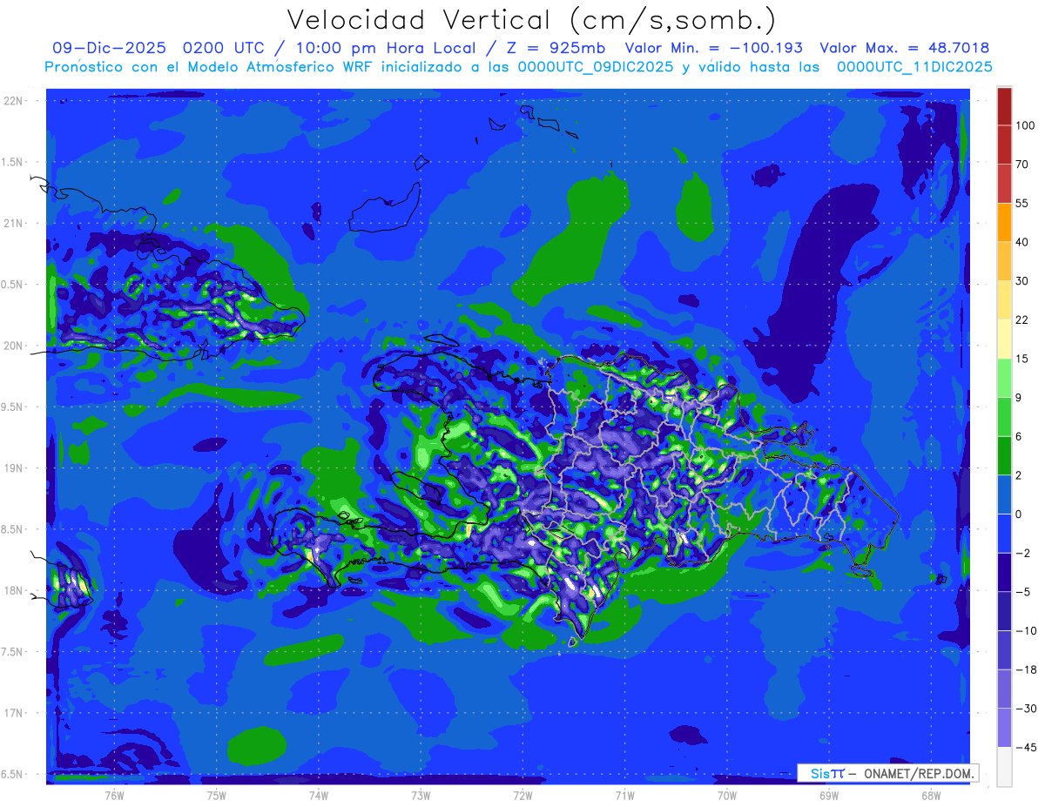Click the '21N' latitude label
1045x807 pixels.
point(13,224)
